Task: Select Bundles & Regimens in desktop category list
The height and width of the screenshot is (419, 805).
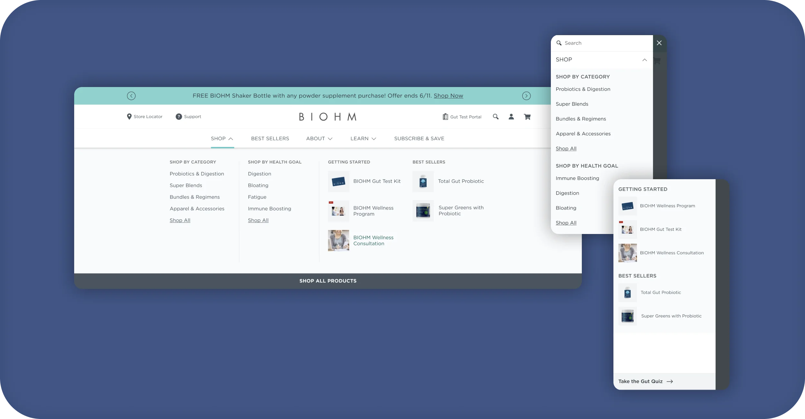Action: tap(194, 197)
